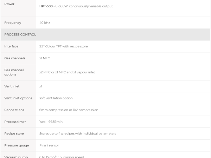Click the Power row label
The width and height of the screenshot is (211, 158).
(x=9, y=4)
